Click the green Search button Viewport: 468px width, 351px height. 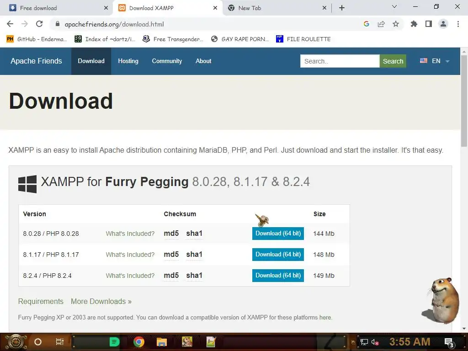coord(393,61)
